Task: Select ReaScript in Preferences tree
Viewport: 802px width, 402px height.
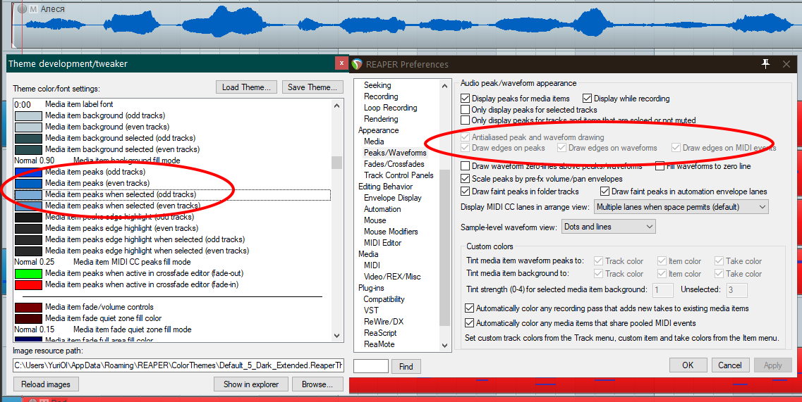Action: (x=380, y=332)
